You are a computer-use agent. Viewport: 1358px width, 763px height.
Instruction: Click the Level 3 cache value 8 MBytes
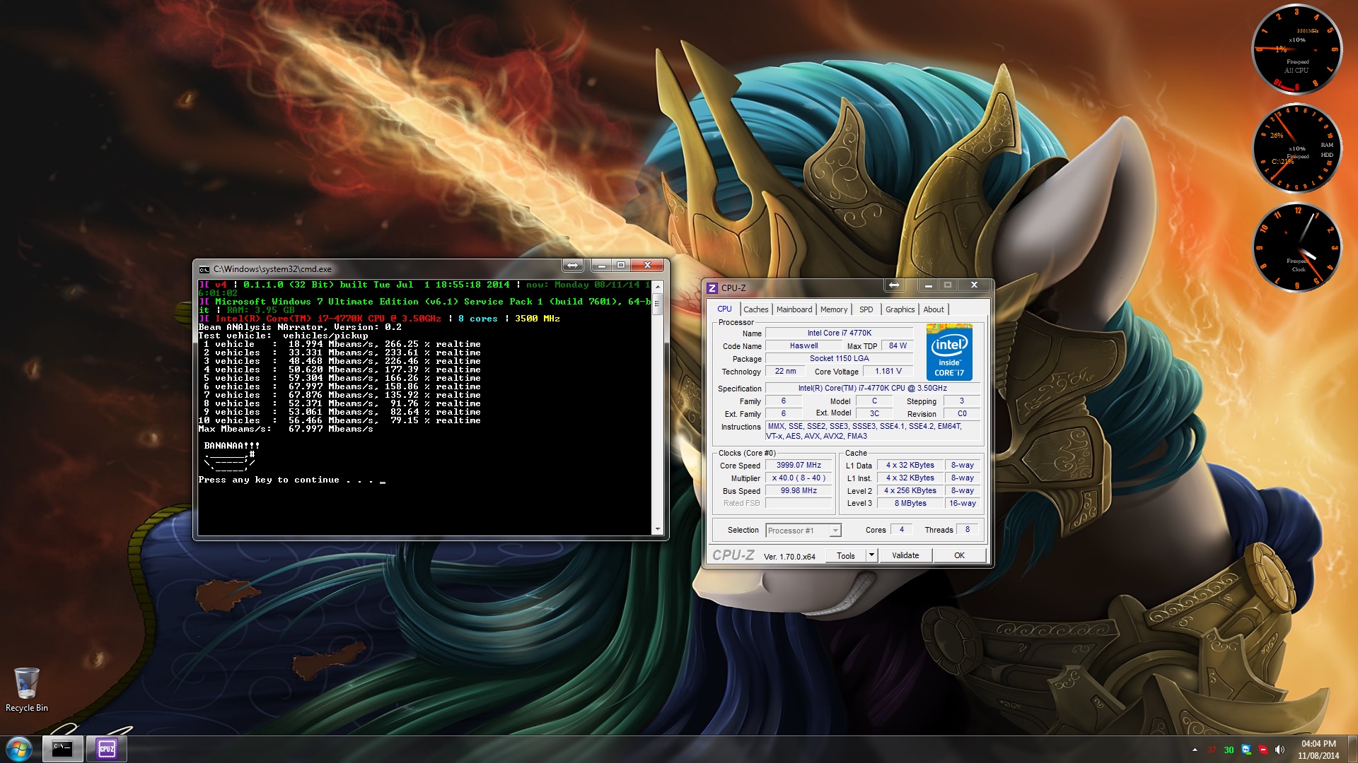(910, 503)
